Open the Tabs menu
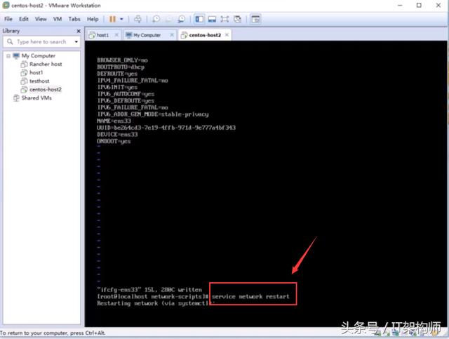The image size is (449, 339). pyautogui.click(x=74, y=19)
